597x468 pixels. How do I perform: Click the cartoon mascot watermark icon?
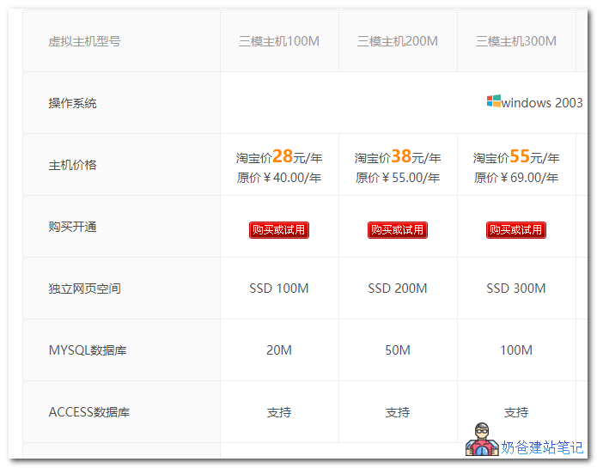pyautogui.click(x=482, y=441)
